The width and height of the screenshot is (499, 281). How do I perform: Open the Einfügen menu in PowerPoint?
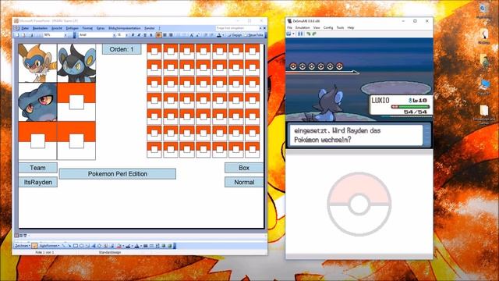point(73,28)
